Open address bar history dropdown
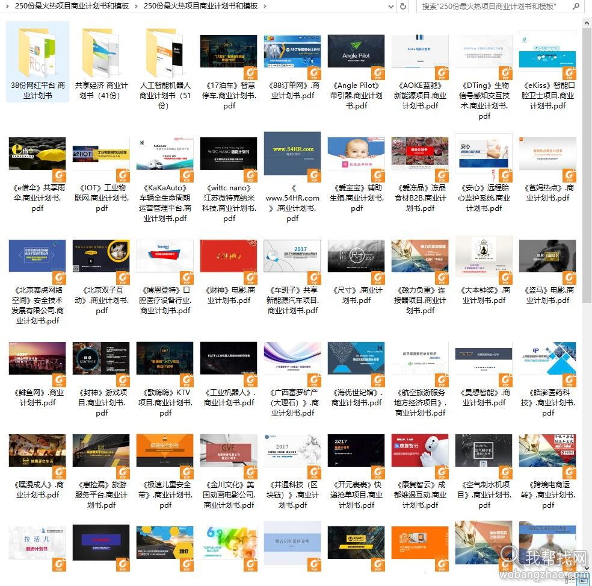Screen dimensions: 592x586 [391, 7]
